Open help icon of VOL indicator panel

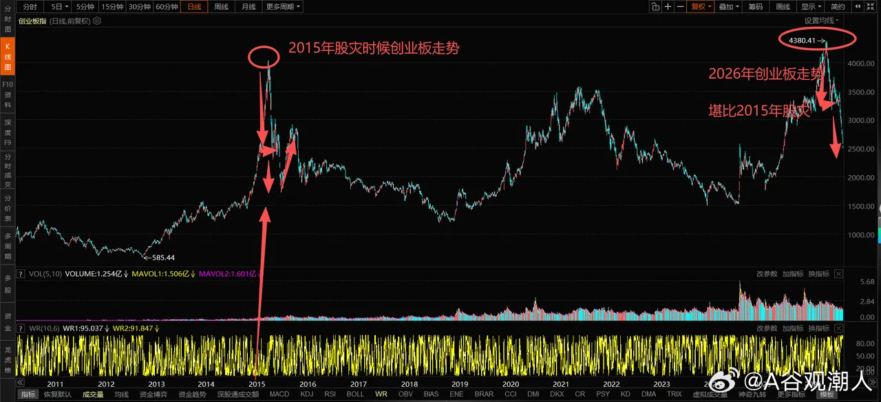[21, 273]
